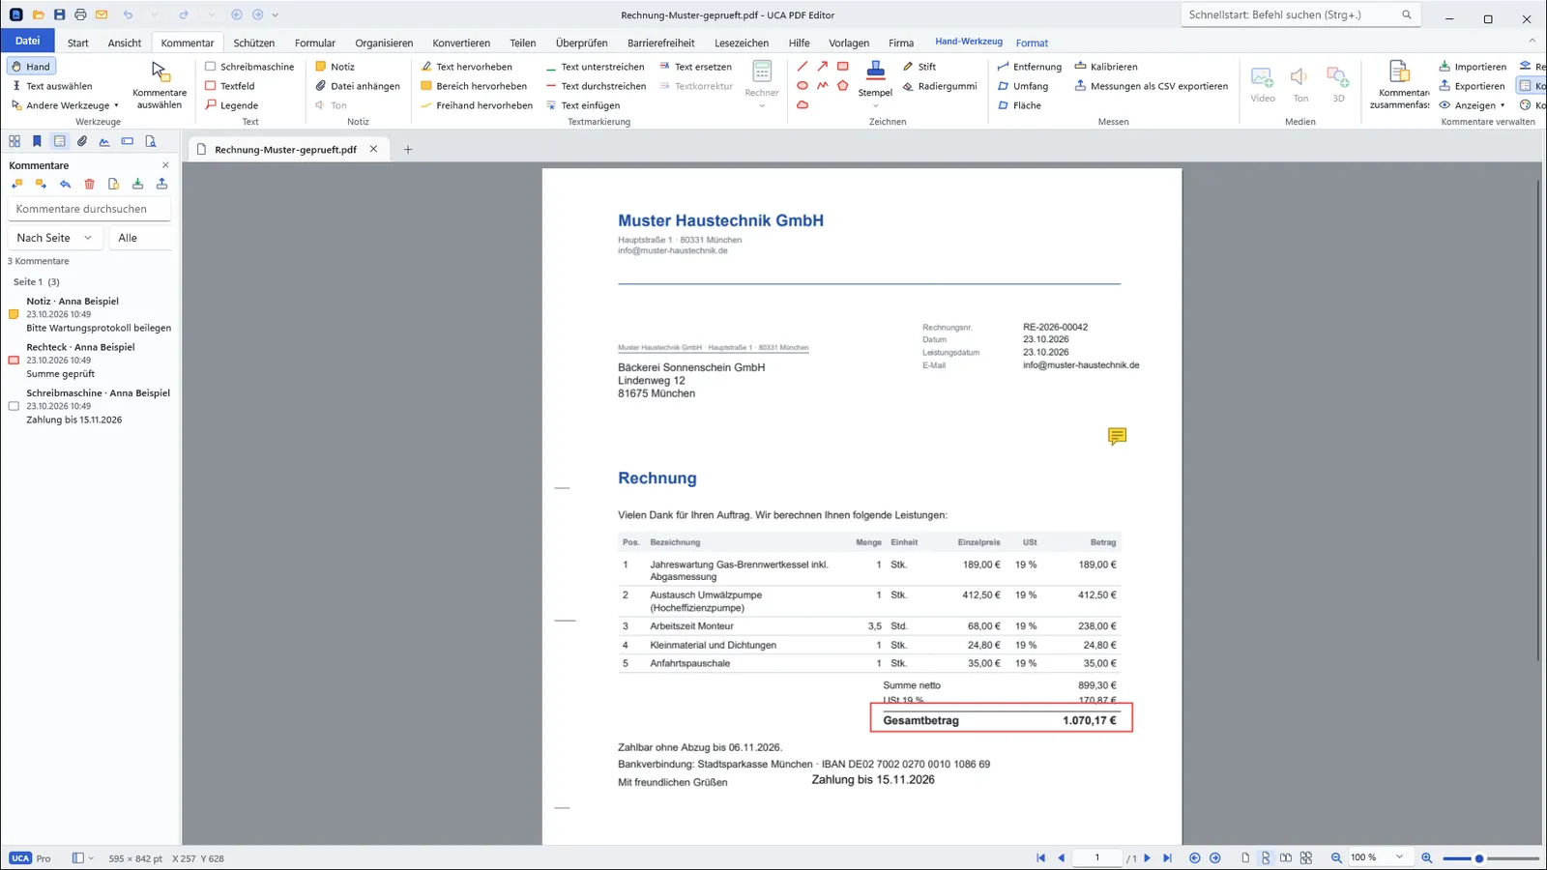
Task: Open the Organisieren tab
Action: click(384, 43)
